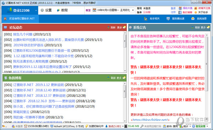Open forum post 出票时软件抢票无法进入排队状态

coord(49,40)
